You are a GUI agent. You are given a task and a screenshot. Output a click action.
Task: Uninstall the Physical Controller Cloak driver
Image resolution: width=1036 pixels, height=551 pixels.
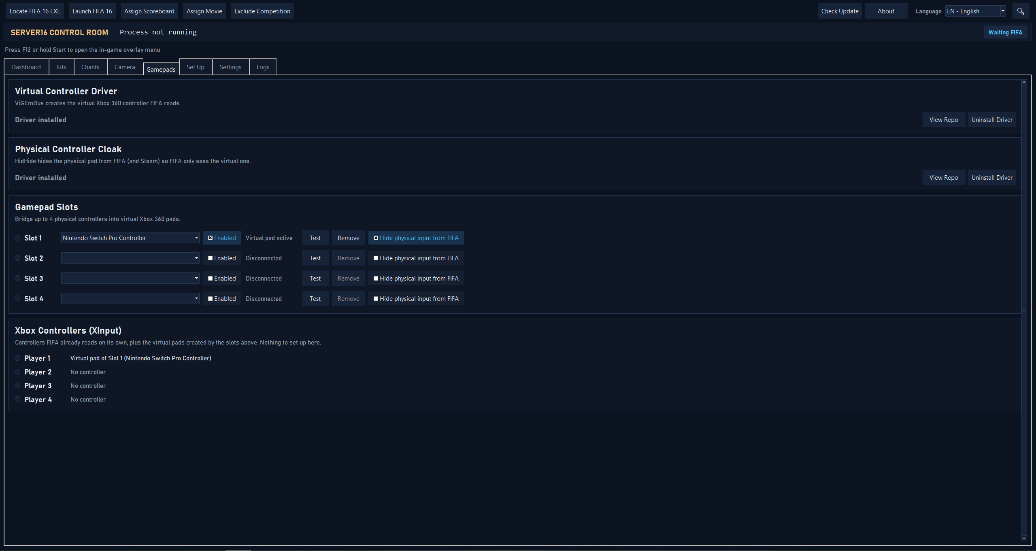click(x=992, y=178)
